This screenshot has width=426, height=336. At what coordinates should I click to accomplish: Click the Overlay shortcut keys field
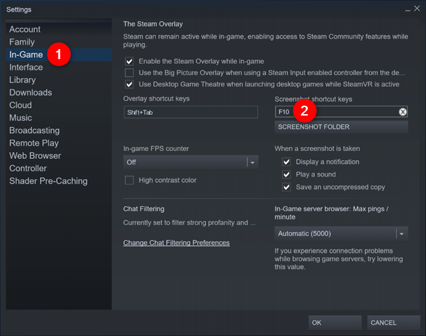[191, 112]
